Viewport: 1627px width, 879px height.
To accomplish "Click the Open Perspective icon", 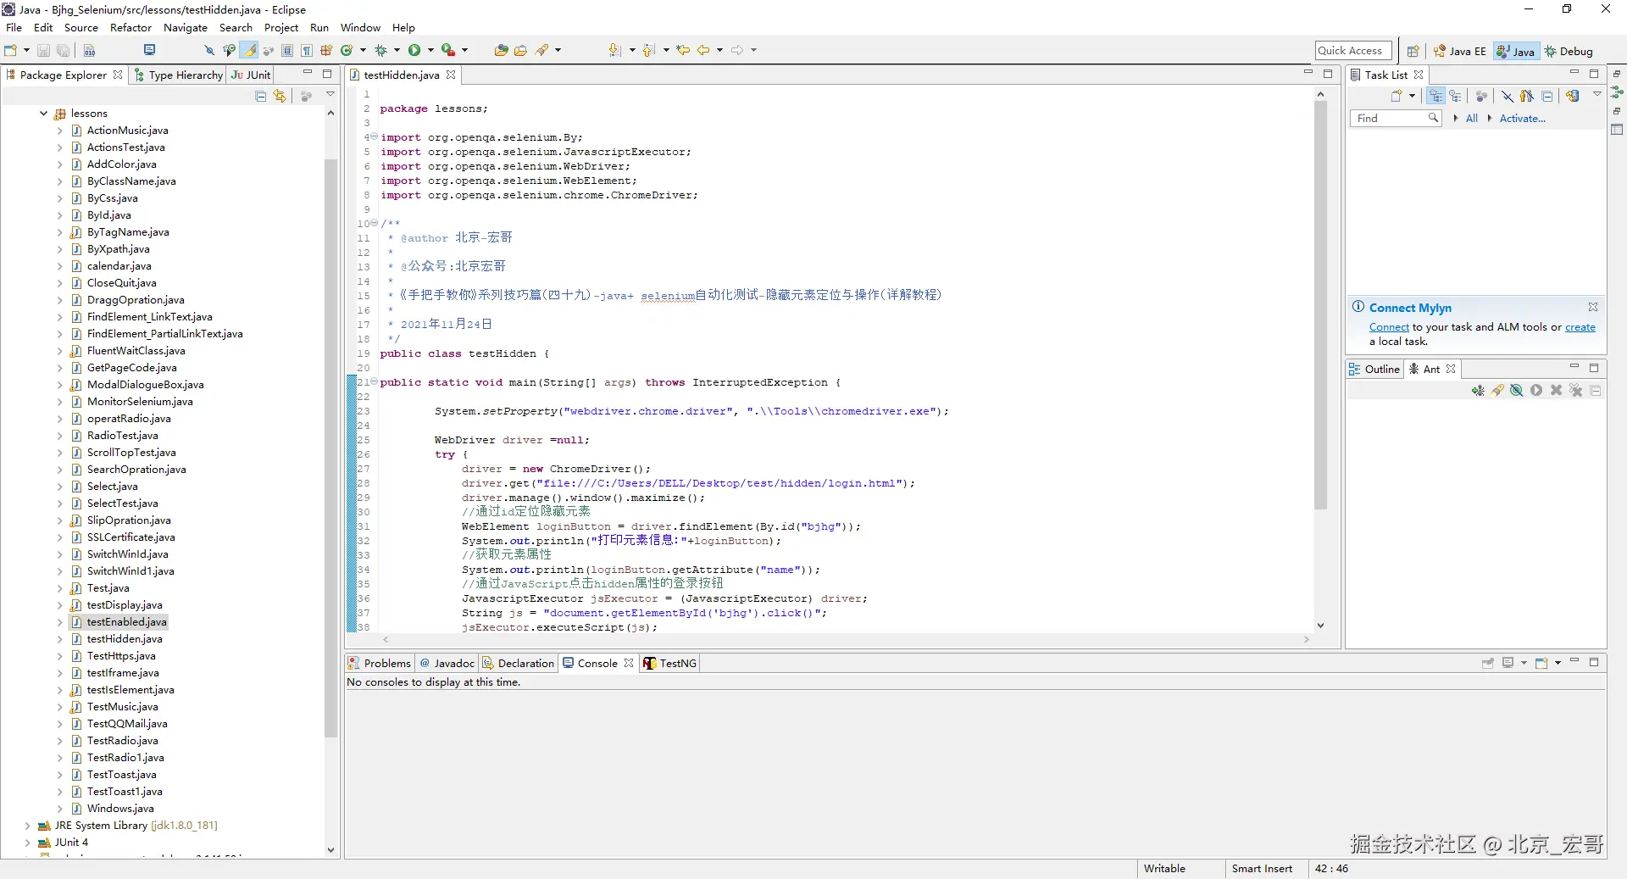I will (x=1413, y=52).
